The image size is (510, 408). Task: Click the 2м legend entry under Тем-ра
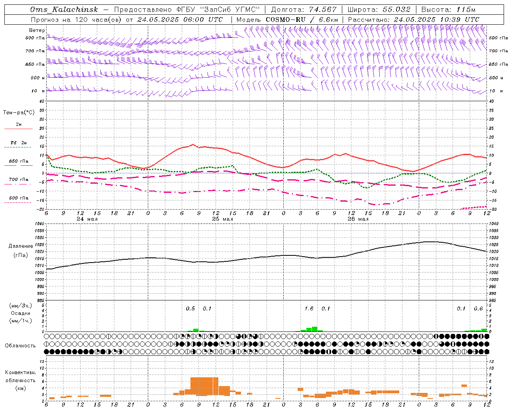(19, 124)
